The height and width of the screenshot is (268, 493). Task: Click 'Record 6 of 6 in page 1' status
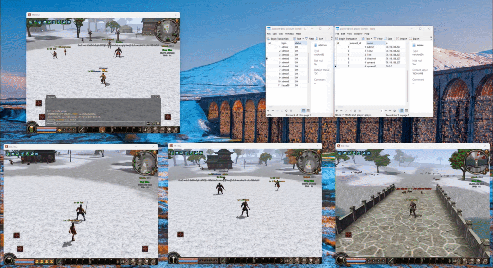click(x=398, y=115)
